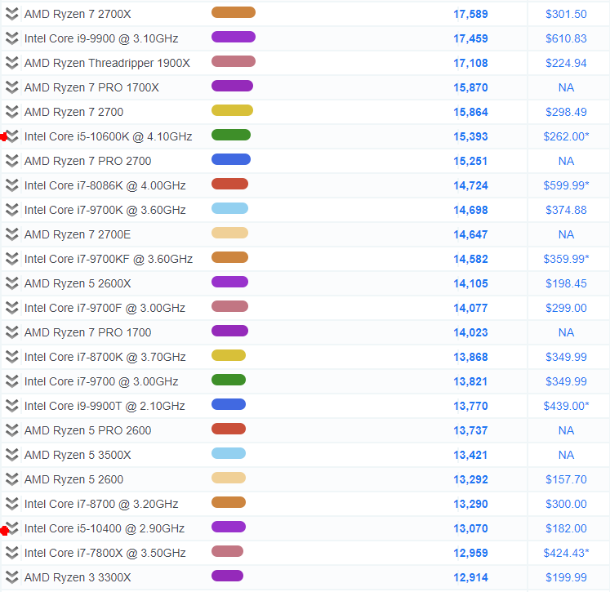The height and width of the screenshot is (592, 610).
Task: Open the AMD Ryzen 3 3300X link
Action: click(x=78, y=577)
